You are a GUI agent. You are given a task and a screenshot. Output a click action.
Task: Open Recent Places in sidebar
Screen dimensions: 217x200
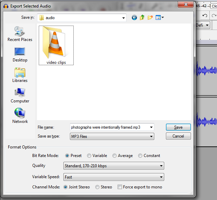pyautogui.click(x=20, y=34)
